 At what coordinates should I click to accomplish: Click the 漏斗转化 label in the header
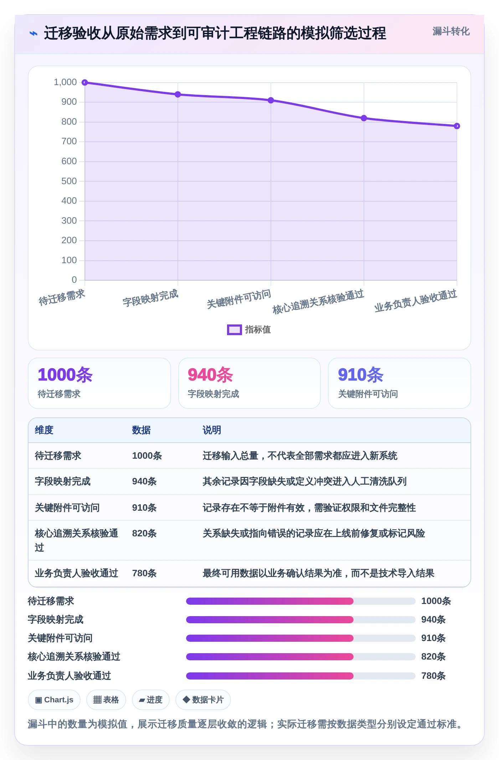click(x=451, y=31)
